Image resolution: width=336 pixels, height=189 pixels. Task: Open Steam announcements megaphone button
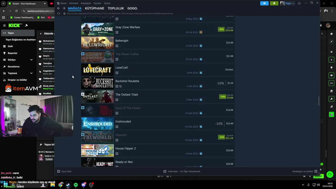(264, 3)
